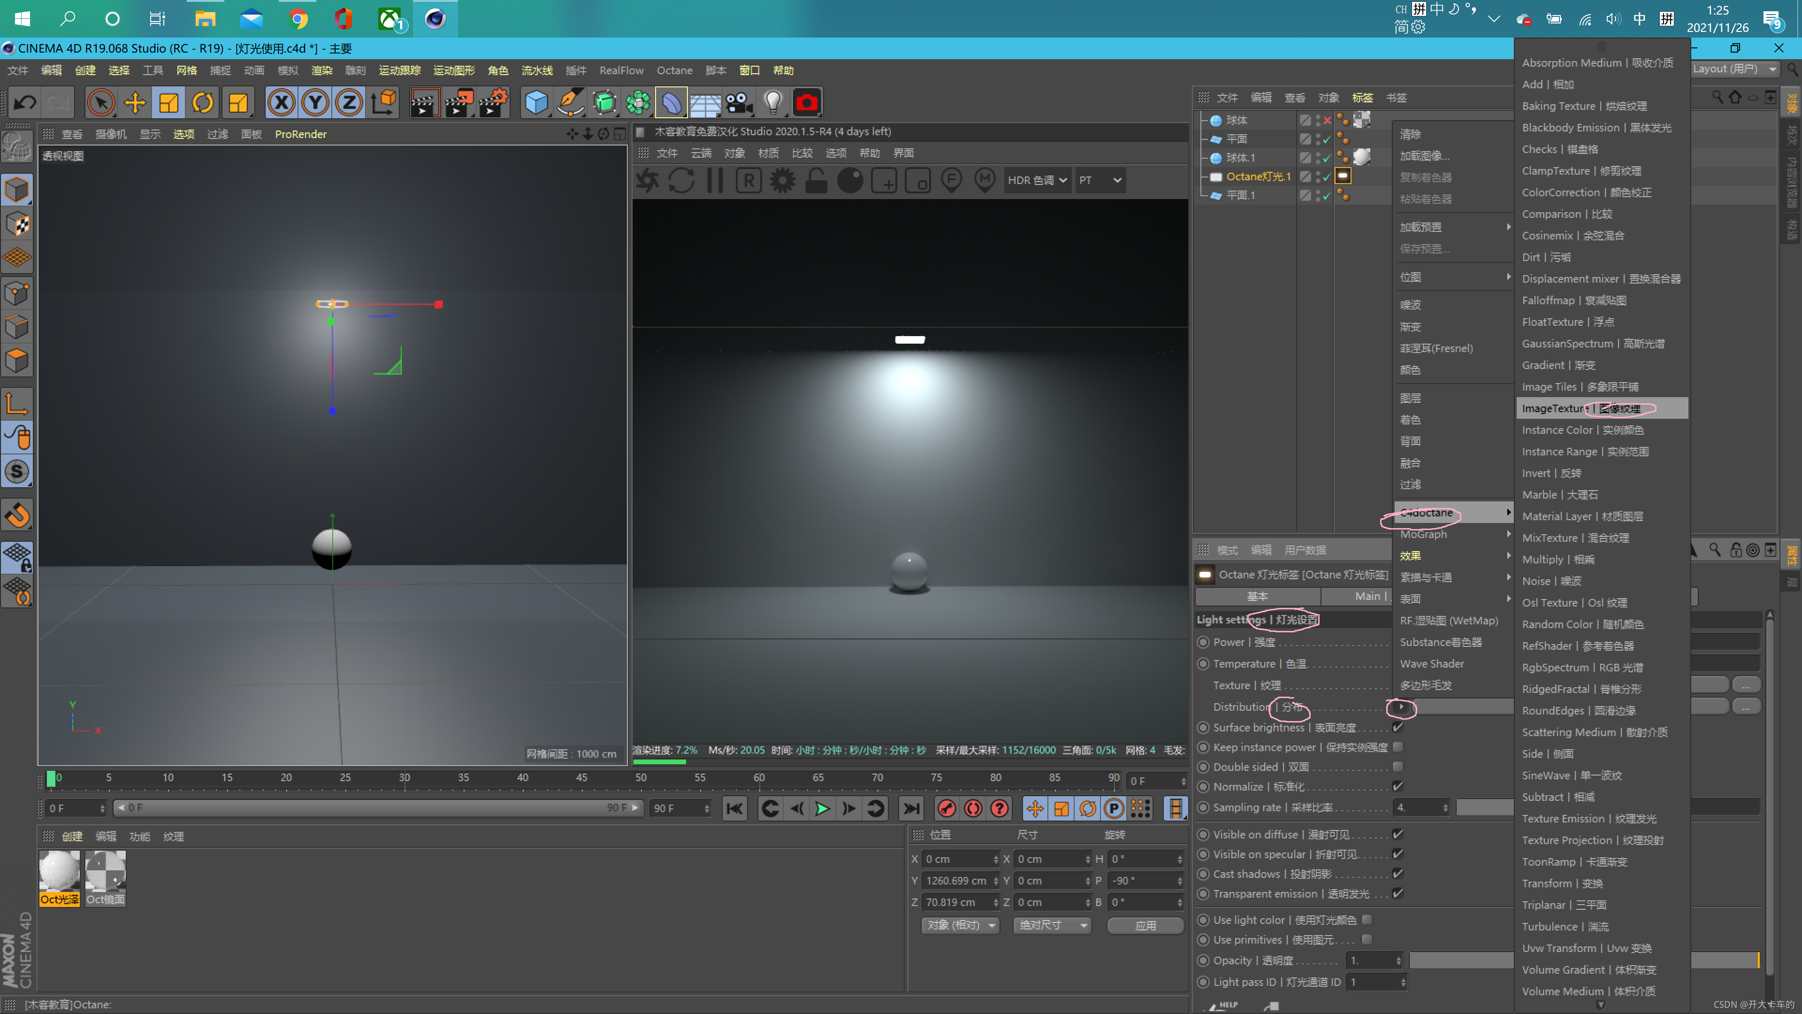Choose Gradient | 渐变 shader entry
Viewport: 1802px width, 1014px height.
click(1602, 365)
